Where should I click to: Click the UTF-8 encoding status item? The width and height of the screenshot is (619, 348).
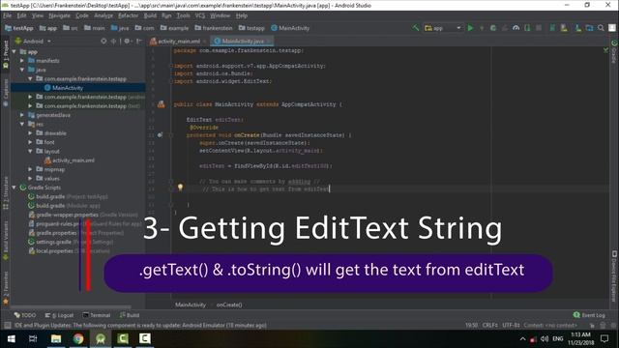click(511, 325)
